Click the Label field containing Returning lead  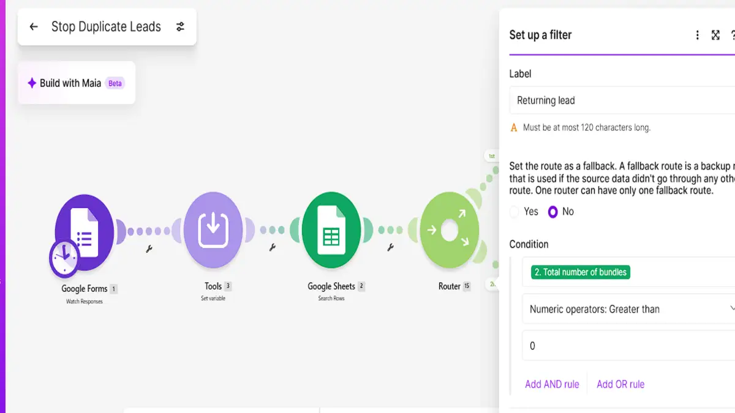(622, 100)
